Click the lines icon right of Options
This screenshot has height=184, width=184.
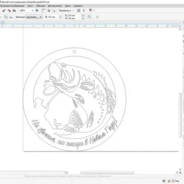[x=84, y=11]
